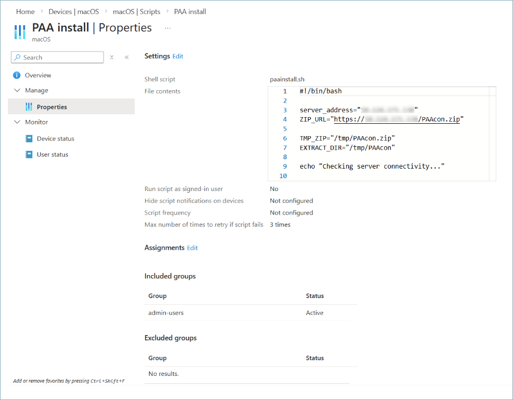Open the ellipsis more options menu
Viewport: 513px width, 400px height.
pyautogui.click(x=168, y=28)
